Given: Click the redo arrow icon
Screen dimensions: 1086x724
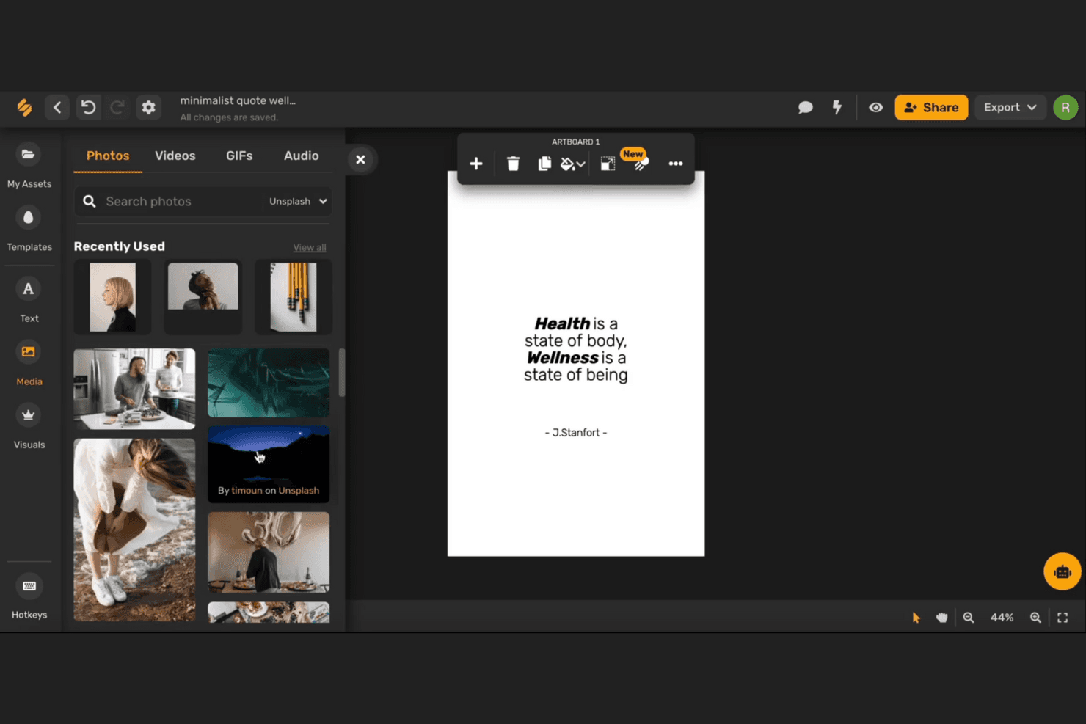Looking at the screenshot, I should click(117, 108).
